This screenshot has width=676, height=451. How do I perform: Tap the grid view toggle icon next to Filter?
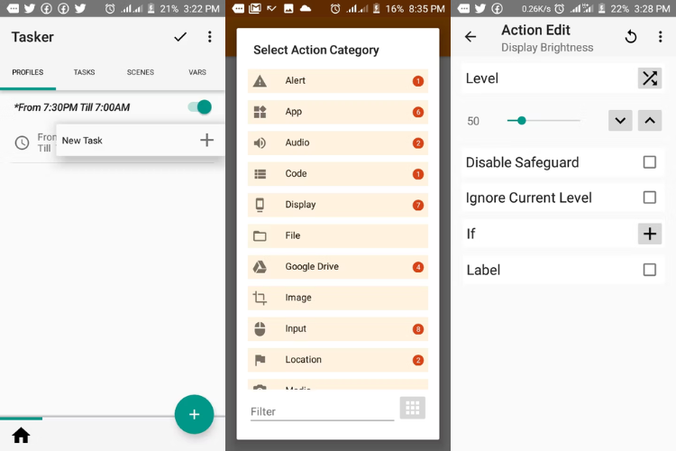pos(412,408)
